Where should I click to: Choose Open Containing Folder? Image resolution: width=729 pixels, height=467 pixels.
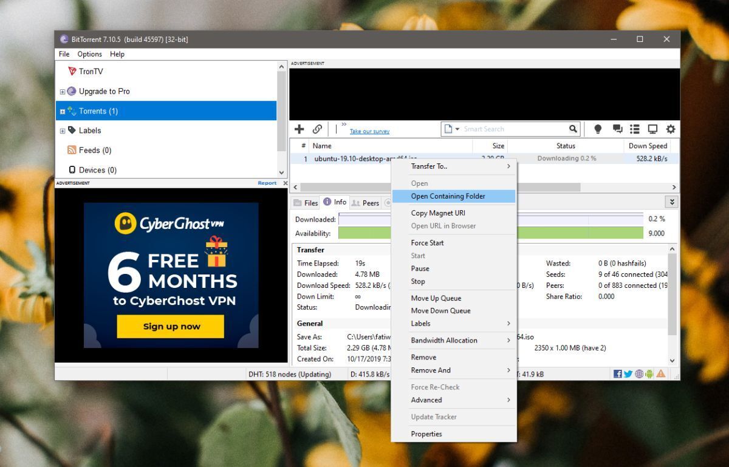(x=454, y=196)
